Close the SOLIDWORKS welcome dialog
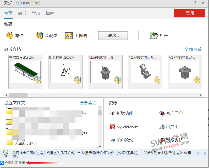Viewport: 209px width, 168px height. (203, 3)
